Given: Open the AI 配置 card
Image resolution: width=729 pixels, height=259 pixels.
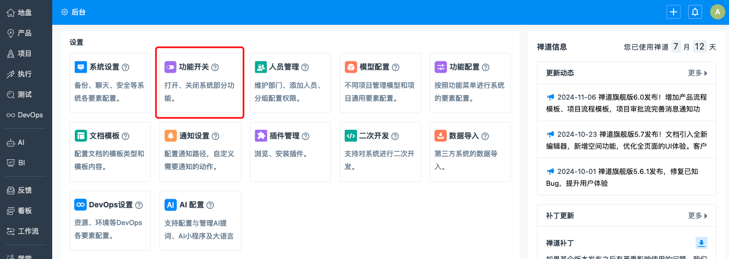Looking at the screenshot, I should point(200,220).
